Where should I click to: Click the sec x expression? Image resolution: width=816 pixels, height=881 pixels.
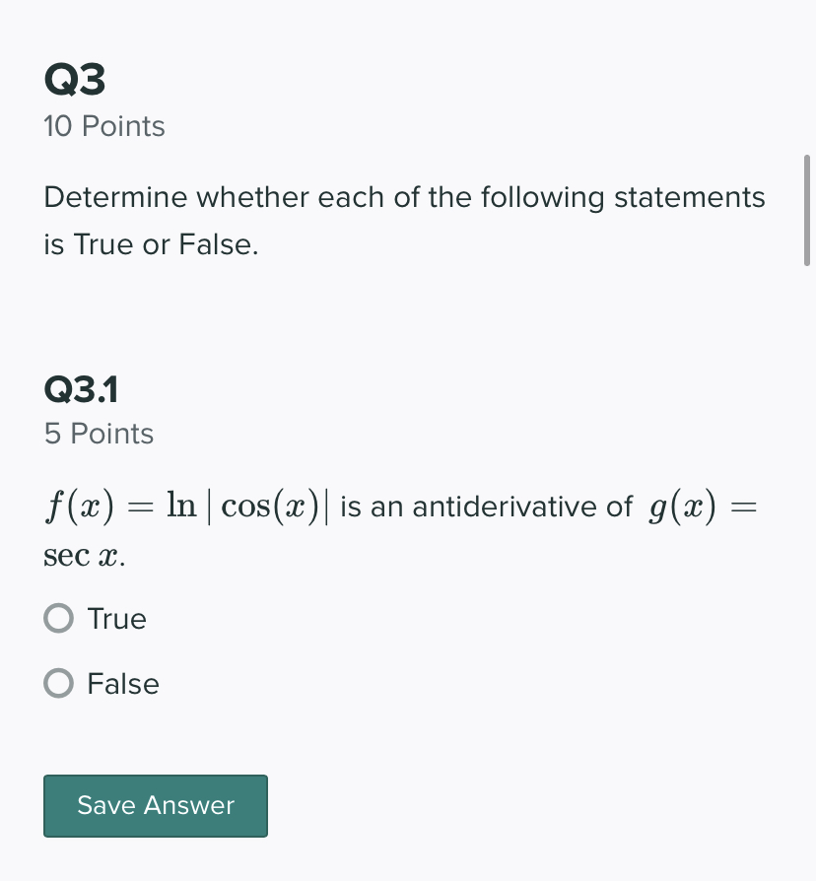[81, 554]
